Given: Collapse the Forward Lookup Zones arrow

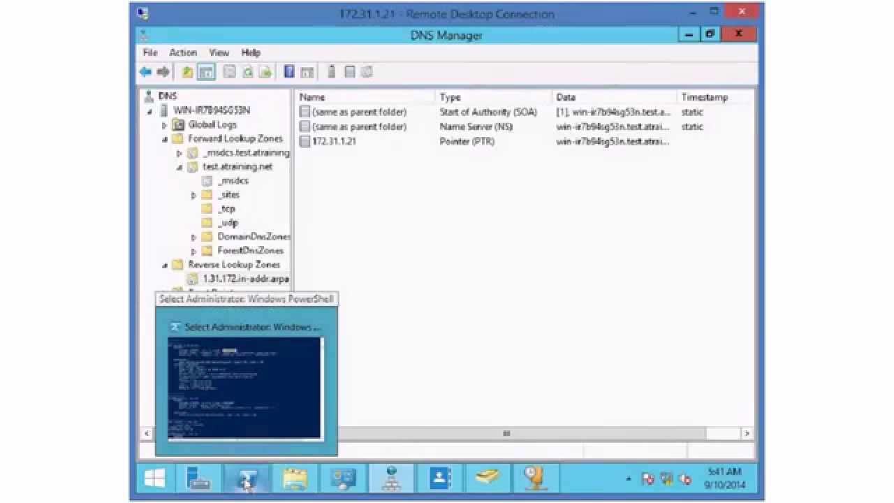Looking at the screenshot, I should tap(164, 139).
